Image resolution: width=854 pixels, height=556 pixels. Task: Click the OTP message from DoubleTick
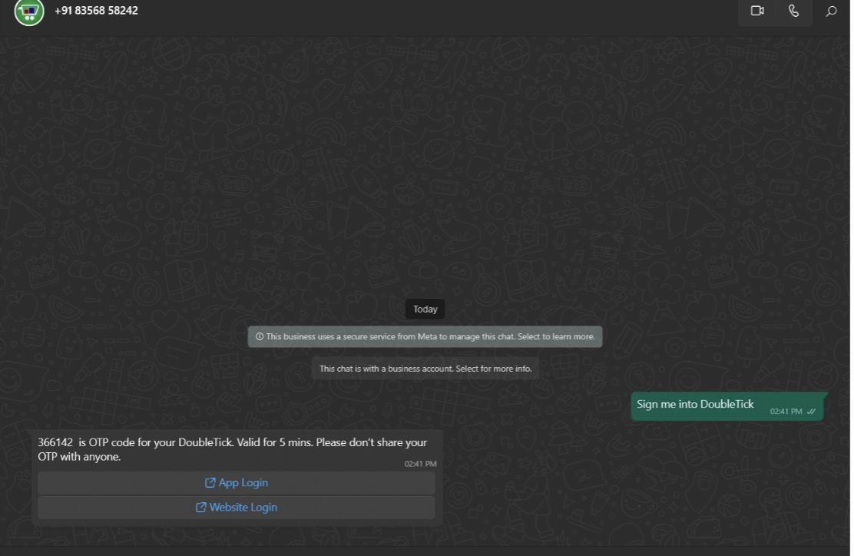232,450
